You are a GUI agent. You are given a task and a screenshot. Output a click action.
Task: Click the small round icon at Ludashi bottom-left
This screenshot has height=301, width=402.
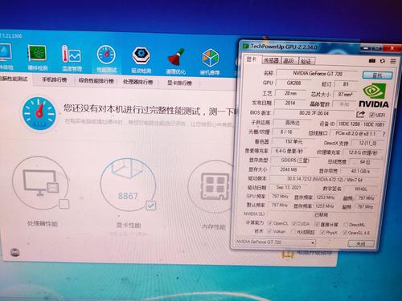pyautogui.click(x=15, y=252)
